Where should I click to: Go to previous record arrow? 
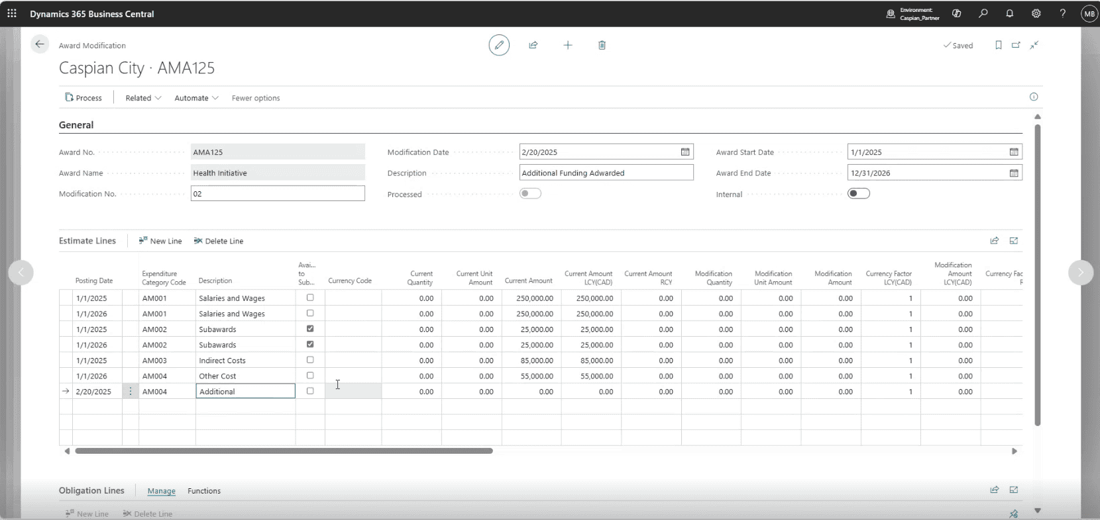pyautogui.click(x=21, y=272)
